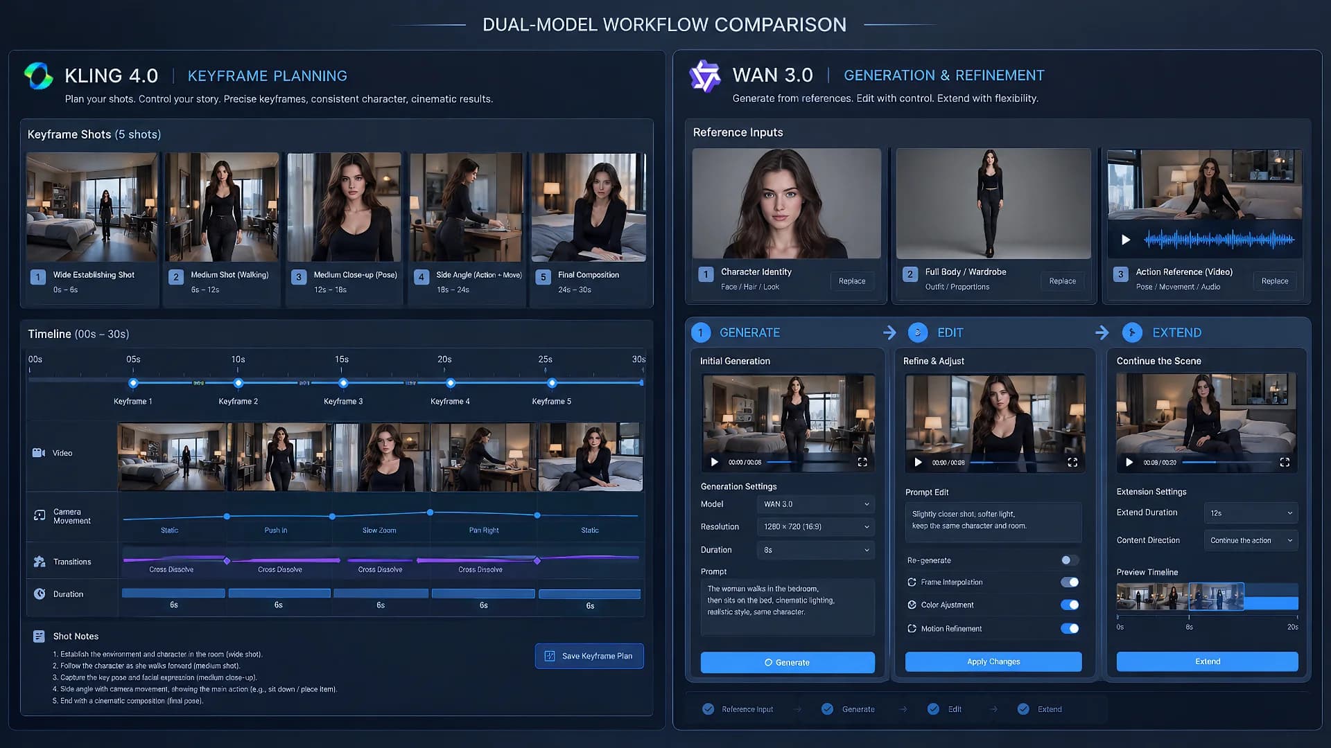Open fullscreen on Initial Generation preview
Image resolution: width=1331 pixels, height=748 pixels.
862,462
